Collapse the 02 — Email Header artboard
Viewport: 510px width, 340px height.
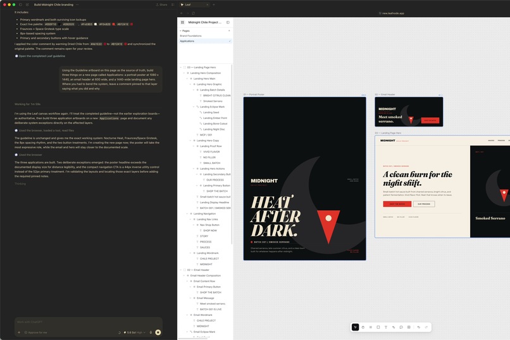point(181,270)
